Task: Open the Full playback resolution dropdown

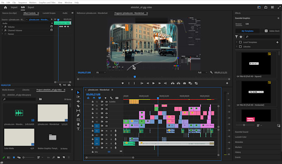Action: click(x=202, y=73)
